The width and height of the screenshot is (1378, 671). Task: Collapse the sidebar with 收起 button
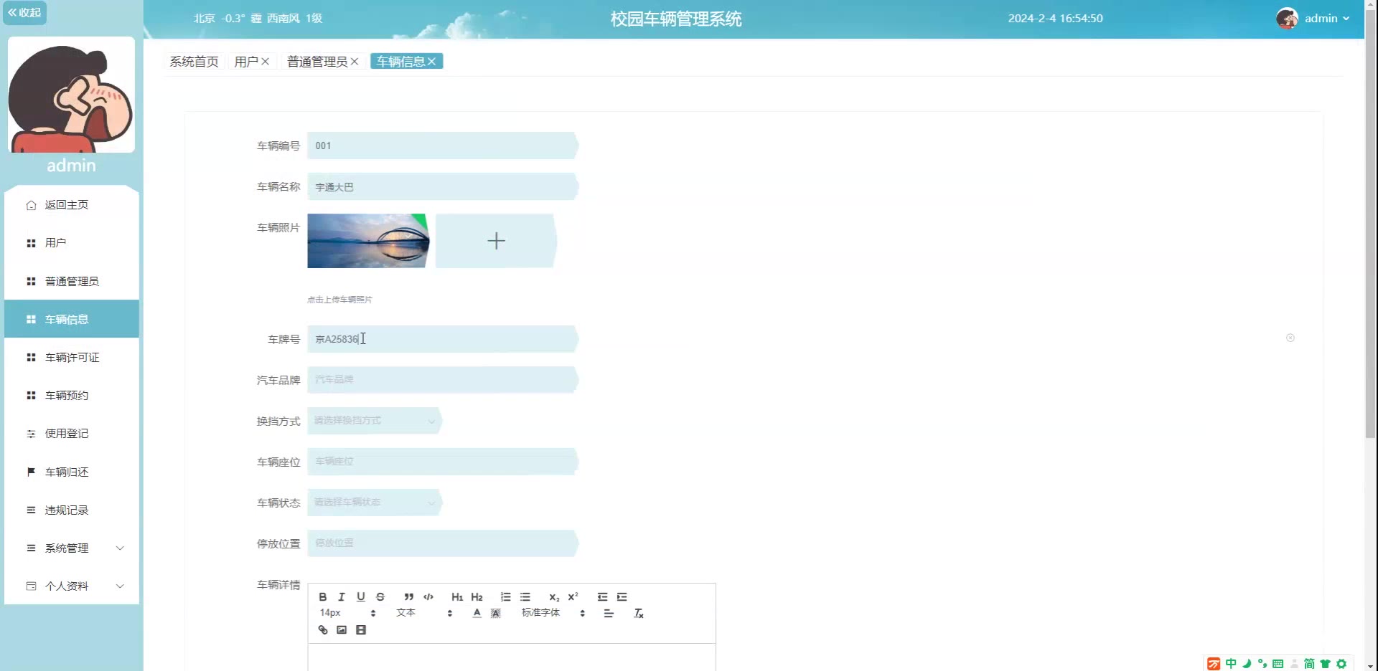pos(25,13)
